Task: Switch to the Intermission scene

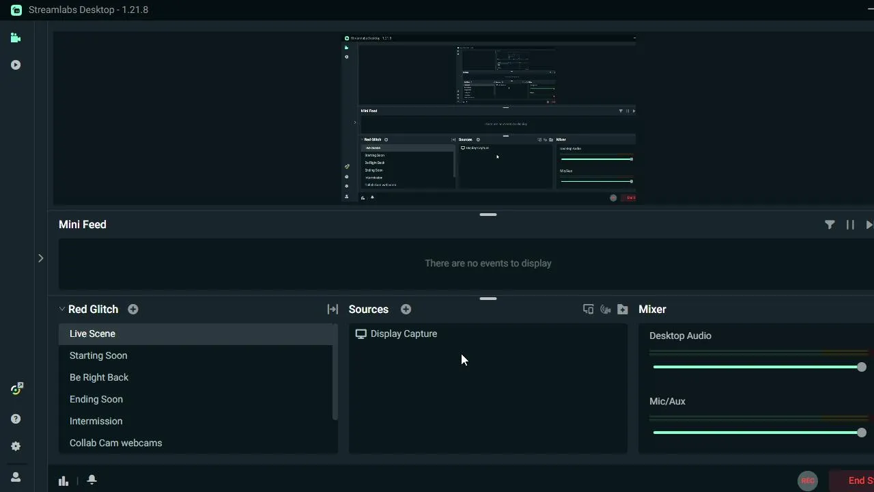Action: coord(195,422)
